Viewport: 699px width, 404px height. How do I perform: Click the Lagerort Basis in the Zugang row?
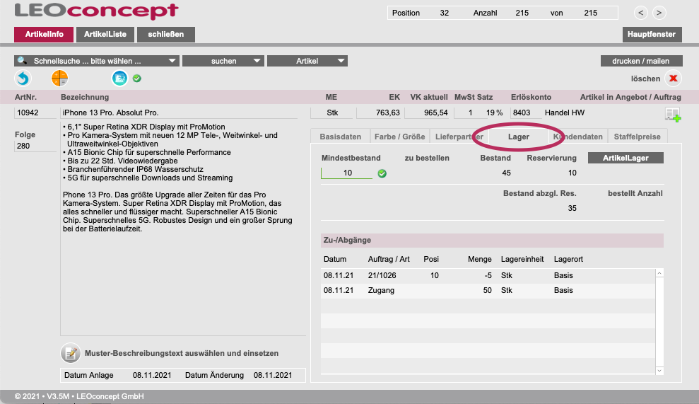(x=563, y=290)
